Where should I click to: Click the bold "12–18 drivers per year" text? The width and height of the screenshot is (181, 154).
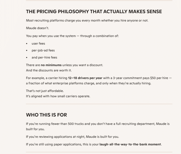pos(85,78)
